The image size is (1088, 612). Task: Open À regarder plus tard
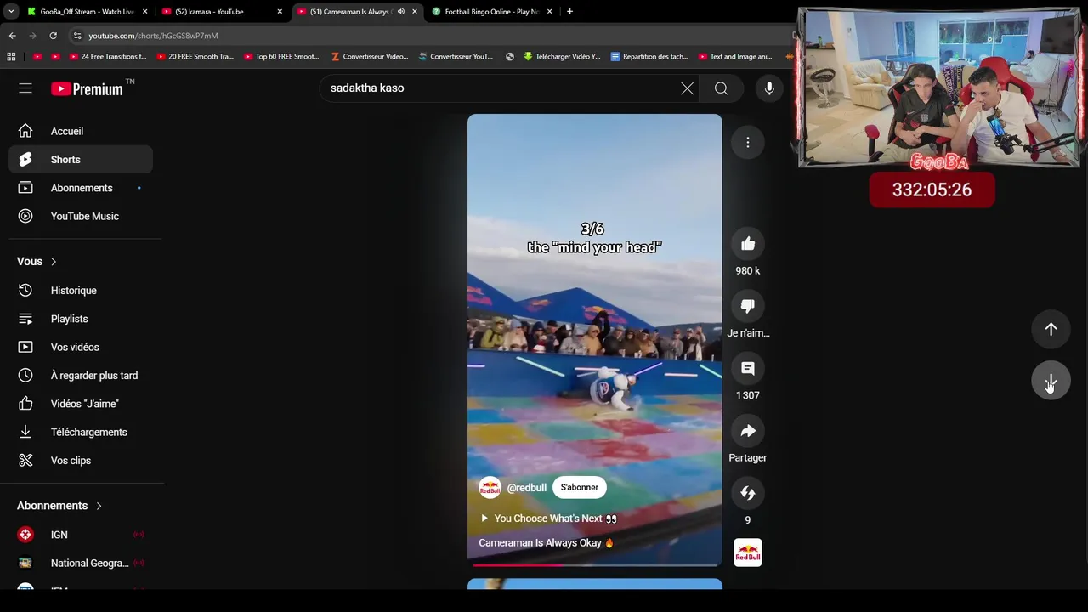point(81,376)
